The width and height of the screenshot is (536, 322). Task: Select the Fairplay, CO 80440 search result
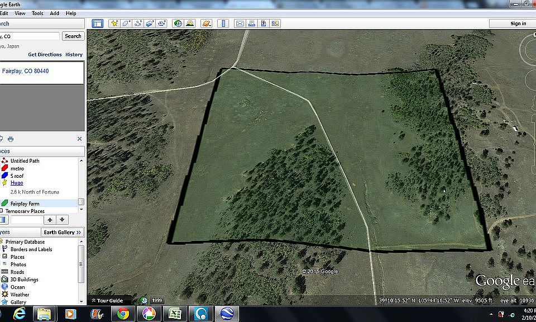(25, 71)
